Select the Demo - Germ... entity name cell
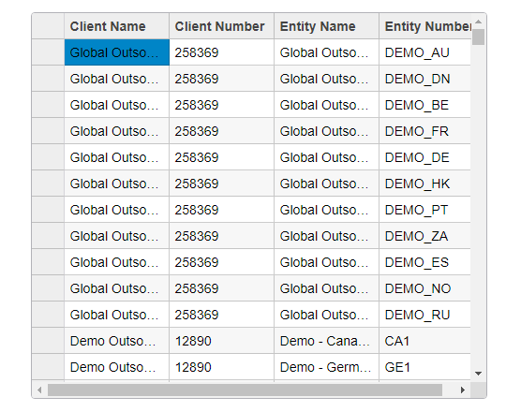This screenshot has height=412, width=506. pyautogui.click(x=327, y=367)
